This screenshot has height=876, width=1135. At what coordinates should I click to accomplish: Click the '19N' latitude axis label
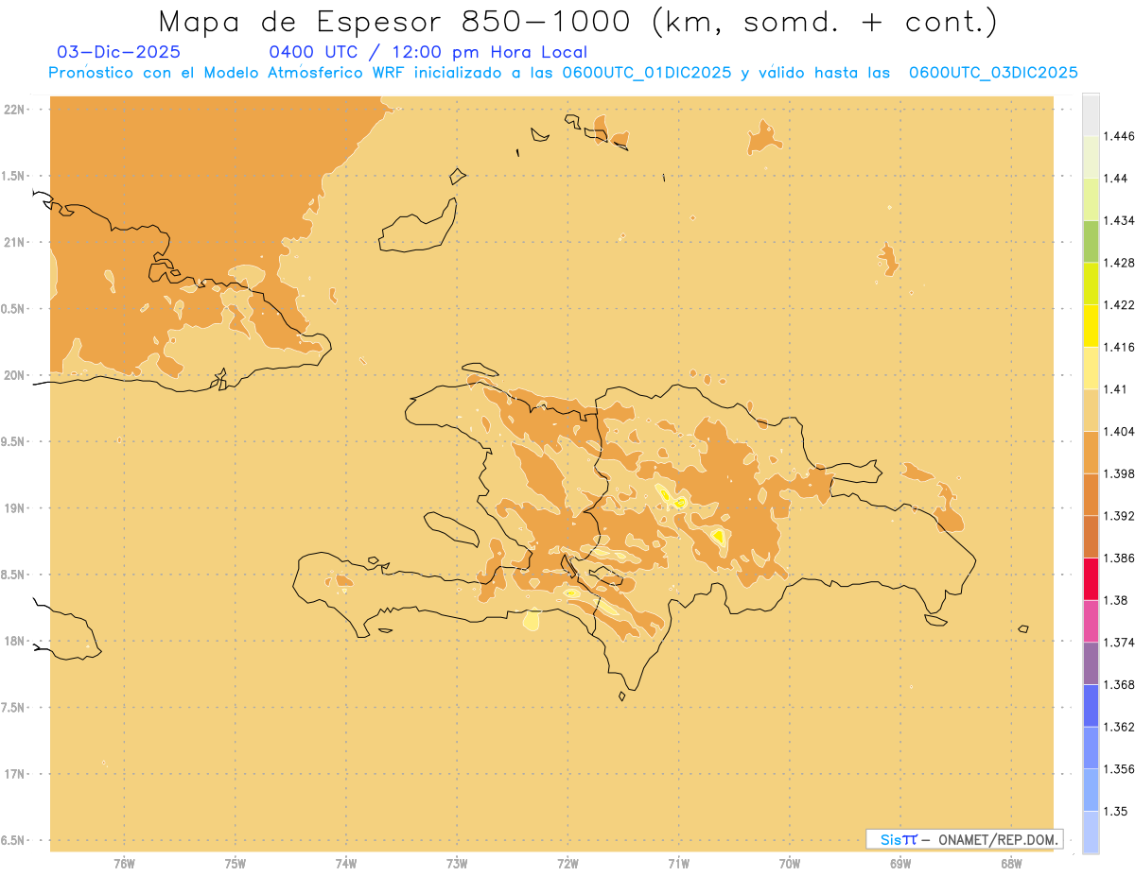[x=14, y=508]
